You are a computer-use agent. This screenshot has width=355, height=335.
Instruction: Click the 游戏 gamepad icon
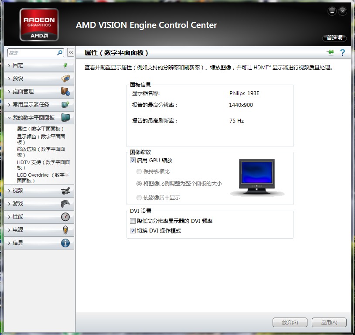(65, 204)
